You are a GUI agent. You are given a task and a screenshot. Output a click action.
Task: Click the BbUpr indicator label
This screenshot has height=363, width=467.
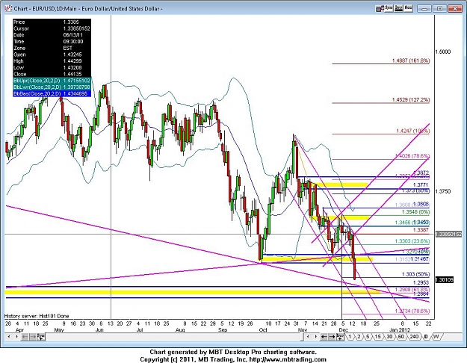(x=37, y=81)
